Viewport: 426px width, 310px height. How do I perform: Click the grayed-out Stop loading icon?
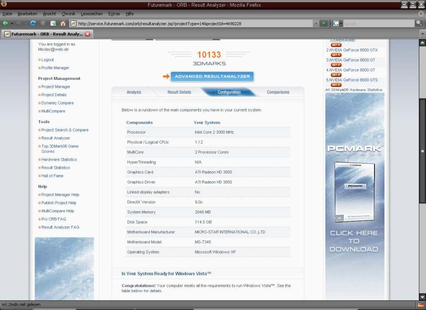tap(43, 23)
